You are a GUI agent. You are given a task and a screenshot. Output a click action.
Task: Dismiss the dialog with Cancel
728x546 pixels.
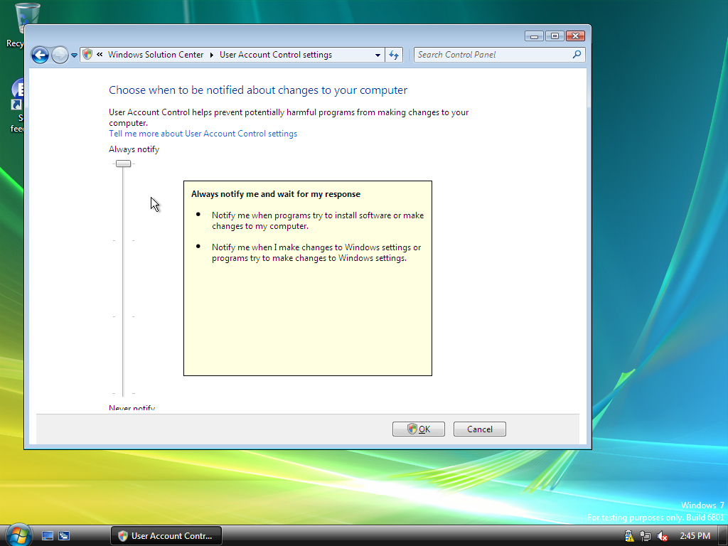pos(480,429)
